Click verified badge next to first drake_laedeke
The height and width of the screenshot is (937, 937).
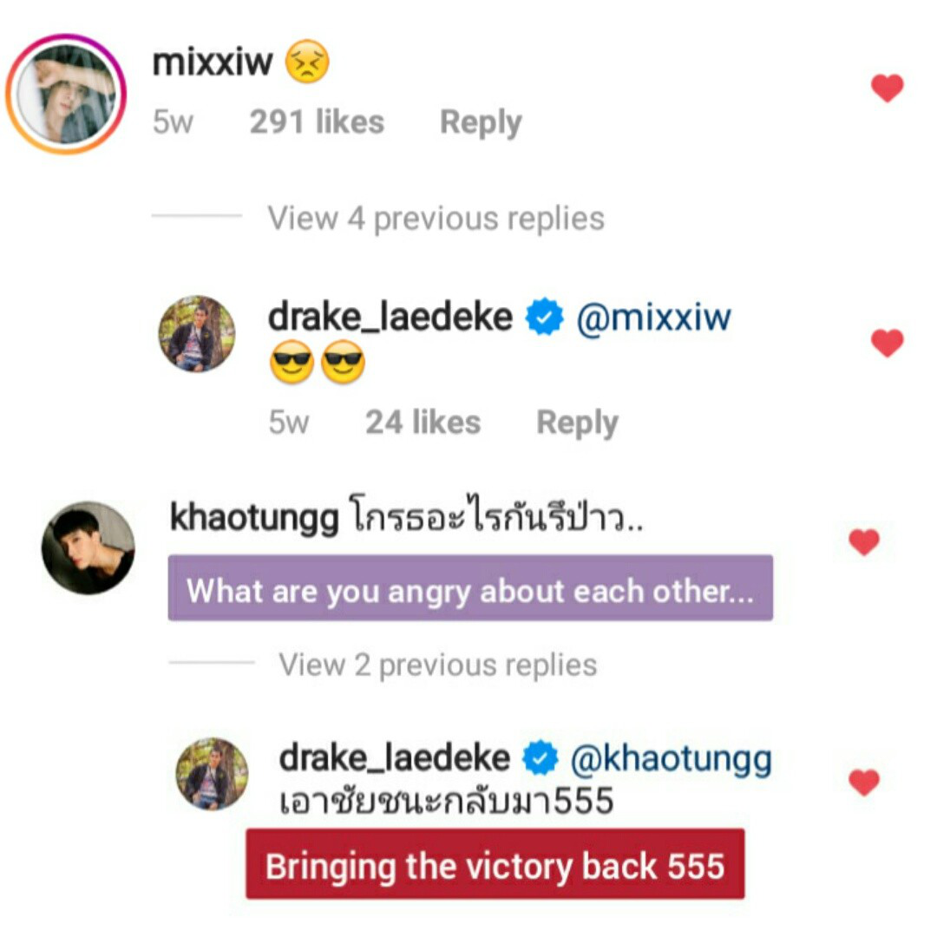click(544, 317)
